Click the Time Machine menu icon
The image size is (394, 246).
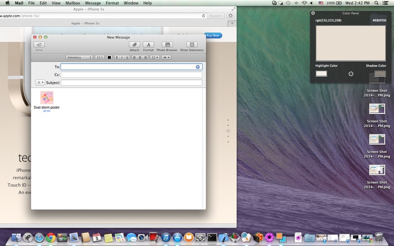(288, 3)
